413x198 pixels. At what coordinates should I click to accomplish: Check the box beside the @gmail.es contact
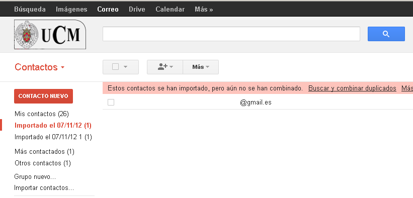111,102
